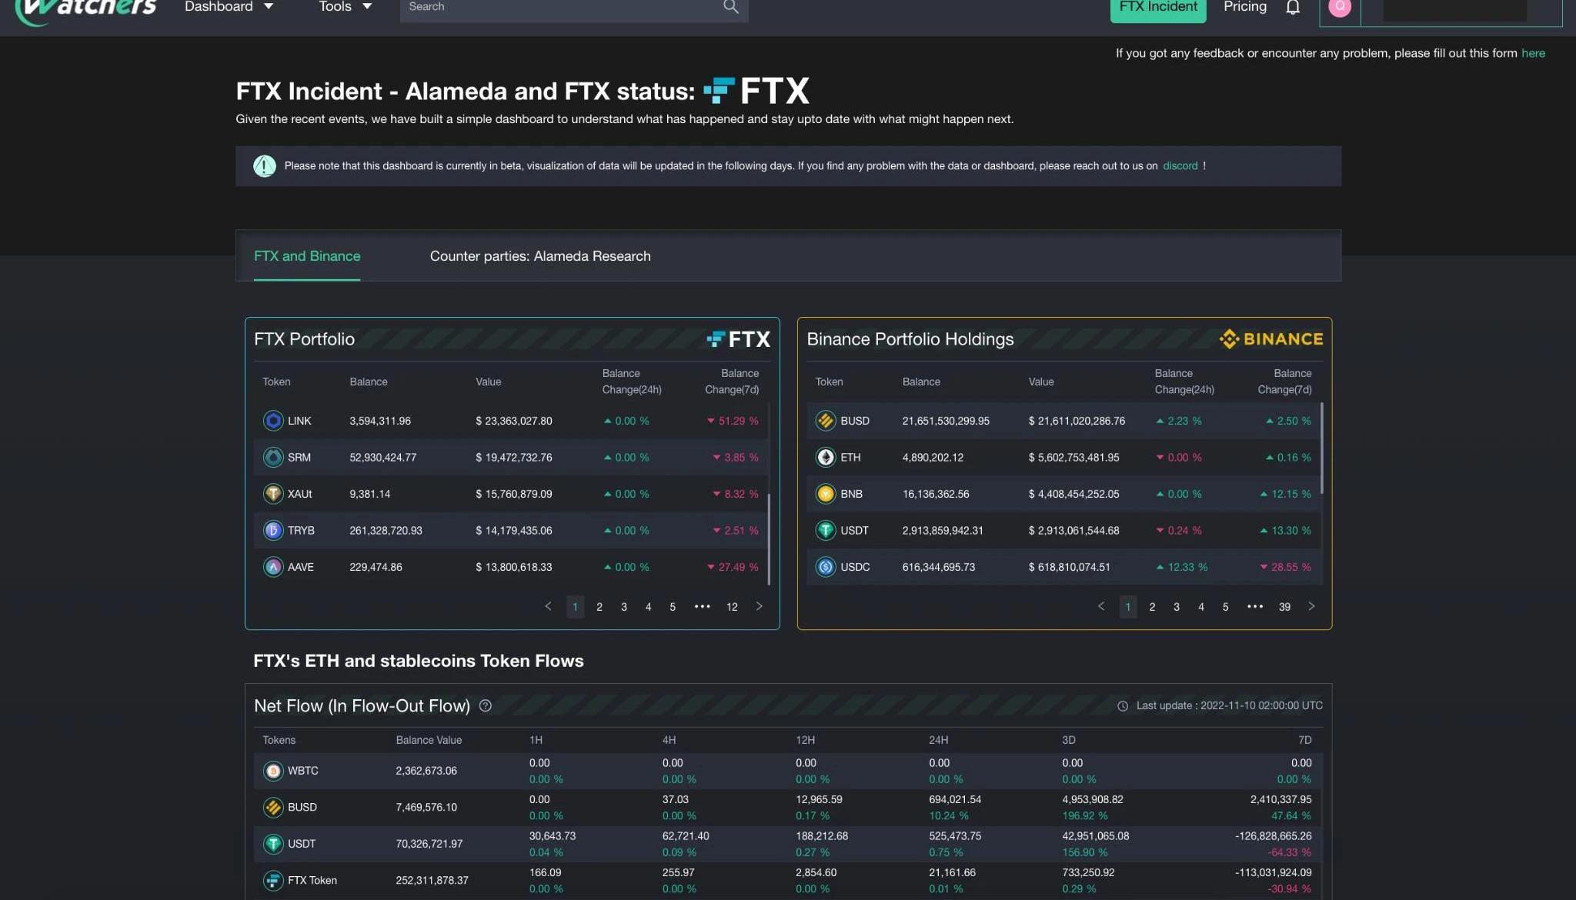Image resolution: width=1576 pixels, height=900 pixels.
Task: Select page 2 in FTX Portfolio
Action: tap(599, 607)
